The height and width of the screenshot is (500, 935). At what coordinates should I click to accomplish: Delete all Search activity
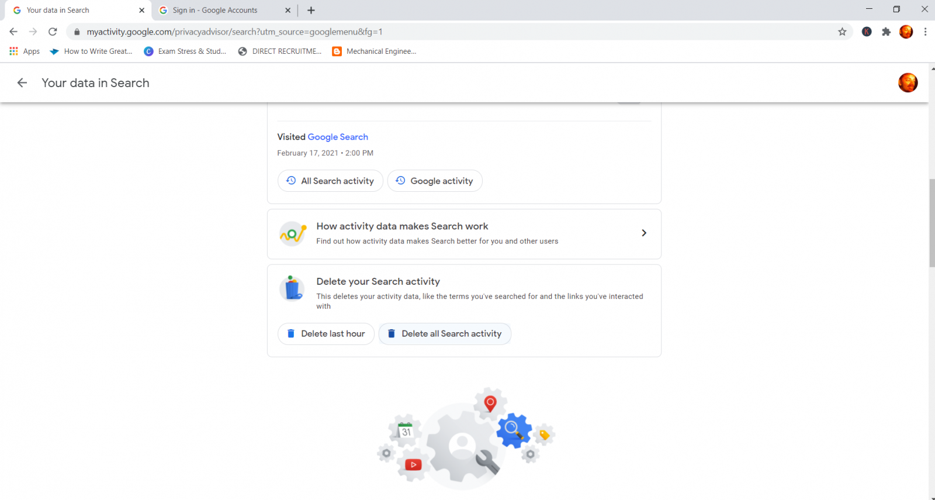point(445,334)
